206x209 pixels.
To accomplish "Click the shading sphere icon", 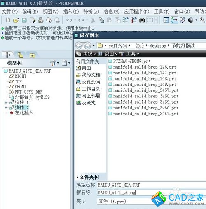I will pos(190,20).
